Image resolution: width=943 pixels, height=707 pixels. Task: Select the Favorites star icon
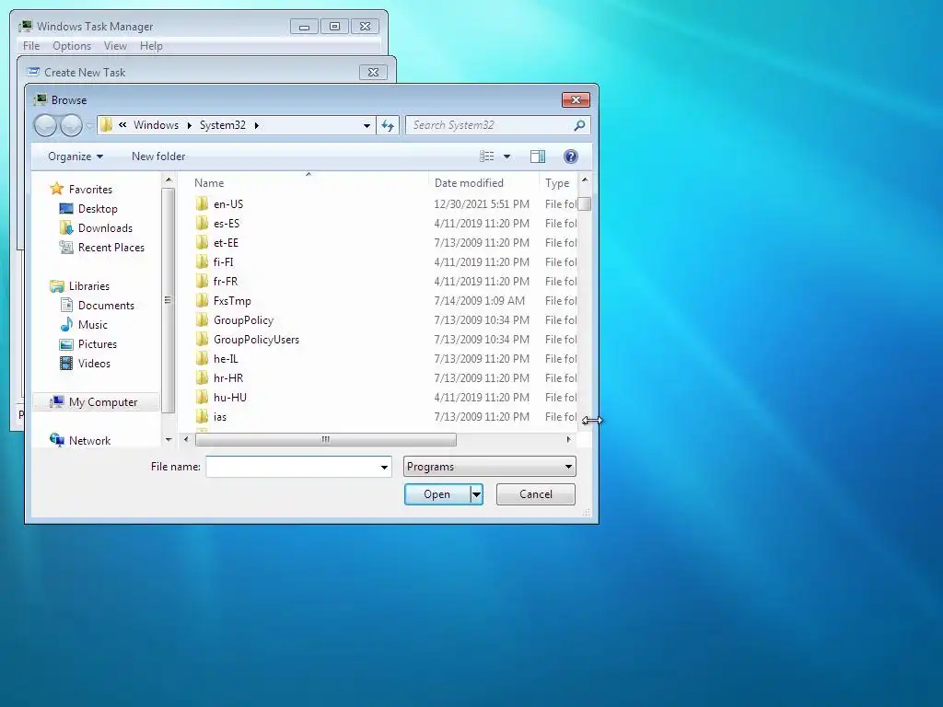click(x=56, y=189)
